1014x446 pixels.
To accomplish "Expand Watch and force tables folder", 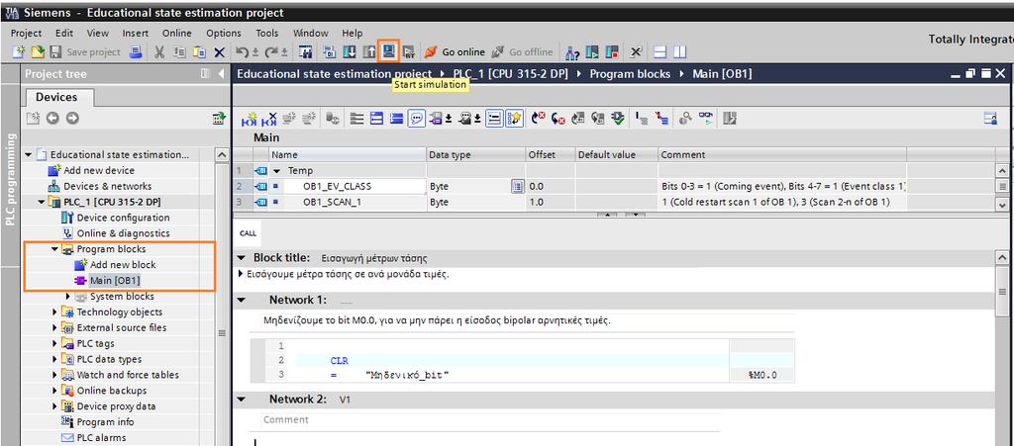I will [x=55, y=375].
